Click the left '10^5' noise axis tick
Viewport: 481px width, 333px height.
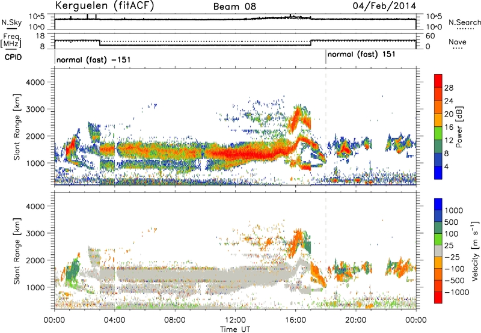(37, 17)
